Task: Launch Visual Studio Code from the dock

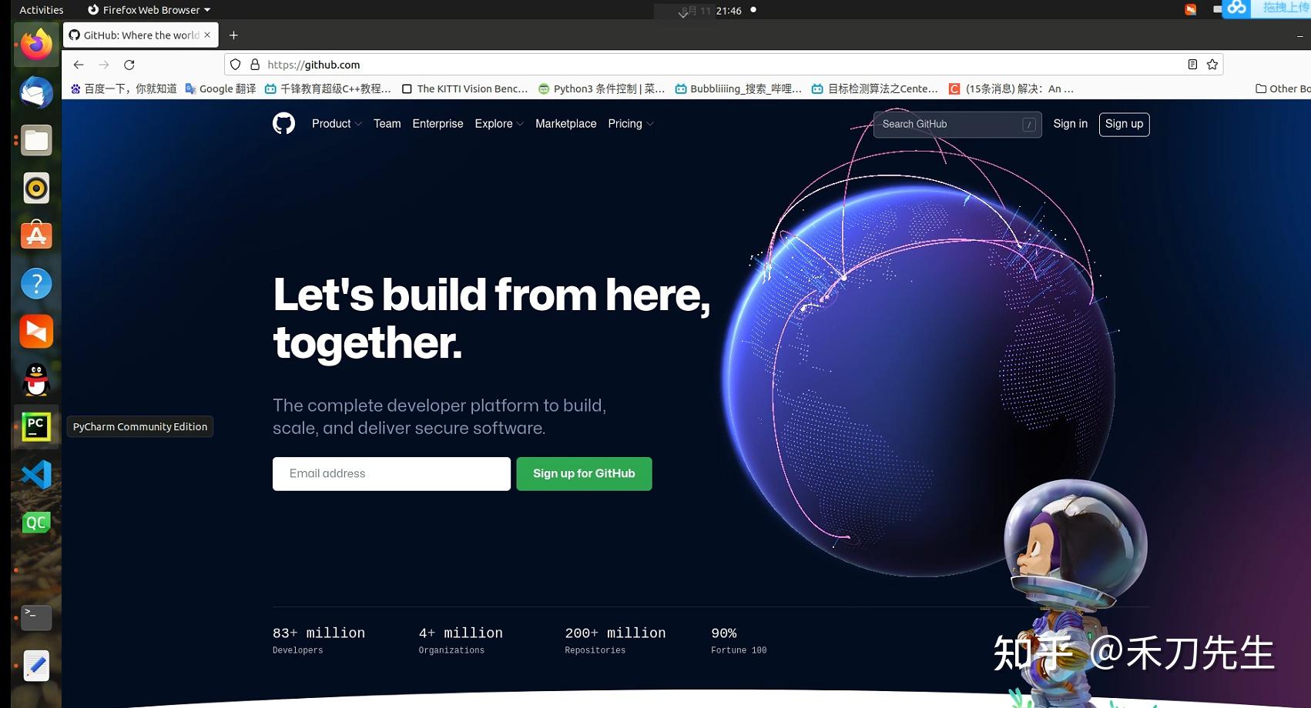Action: [36, 475]
